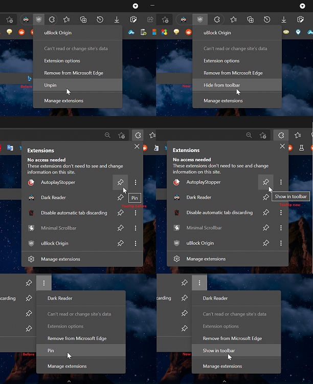Click highlighted puzzle icon above Show in toolbar tooltip panel
The height and width of the screenshot is (384, 313).
281,135
